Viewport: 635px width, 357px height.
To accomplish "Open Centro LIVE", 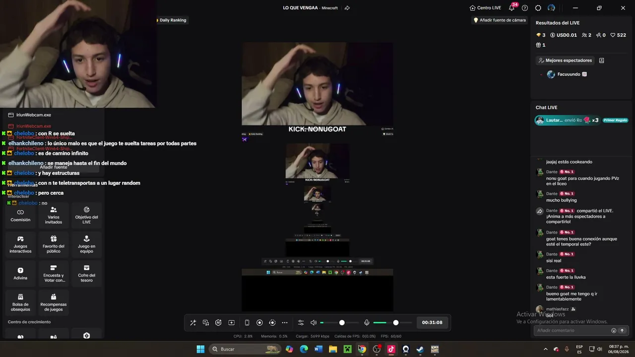I will (x=485, y=8).
